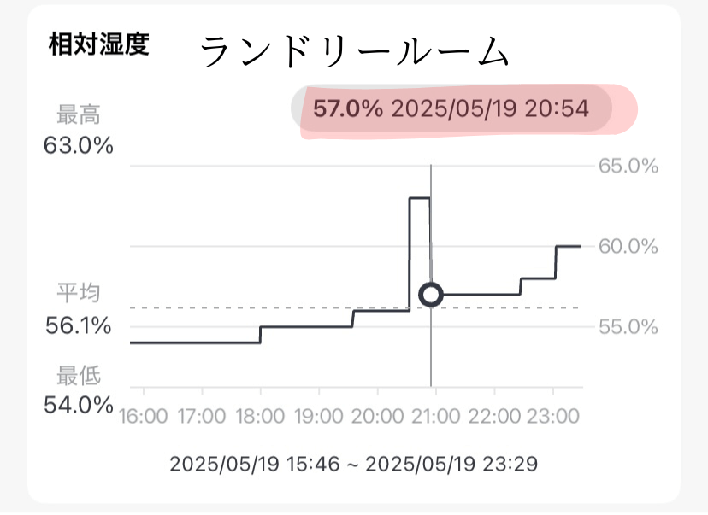Click the 60.0% y-axis label
Screen dimensions: 708x515
point(628,247)
